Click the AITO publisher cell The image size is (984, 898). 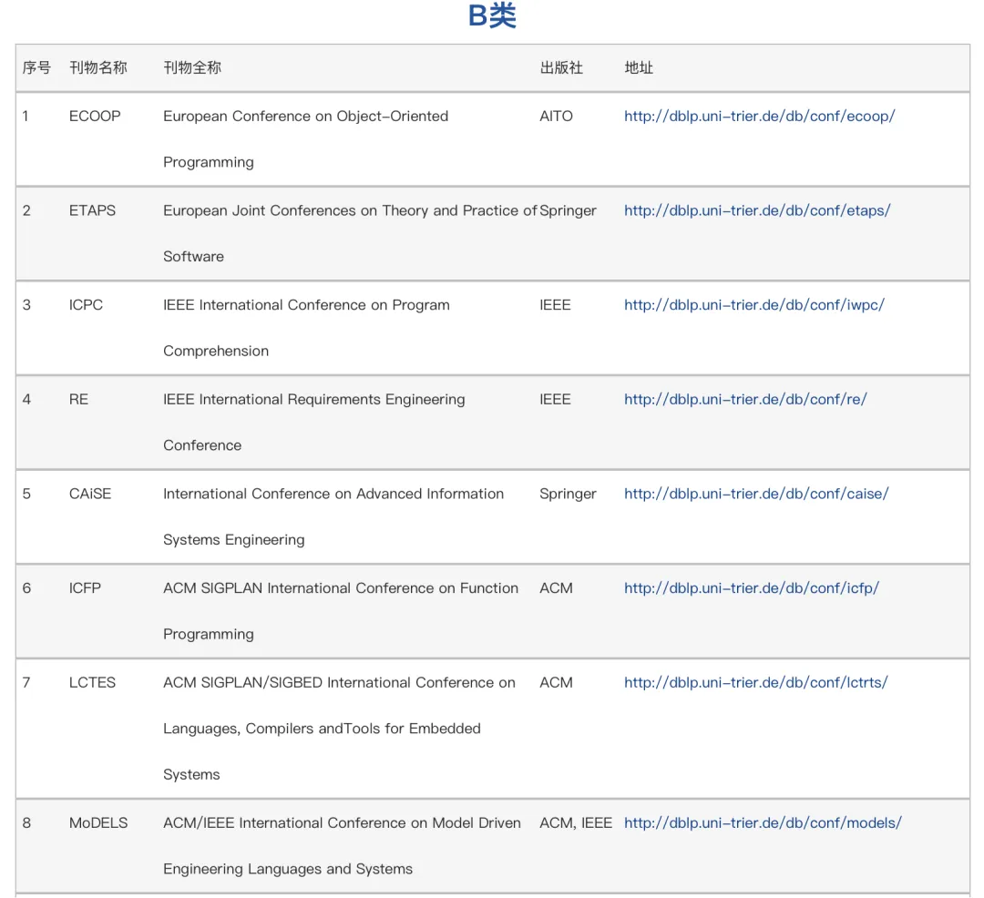point(556,116)
